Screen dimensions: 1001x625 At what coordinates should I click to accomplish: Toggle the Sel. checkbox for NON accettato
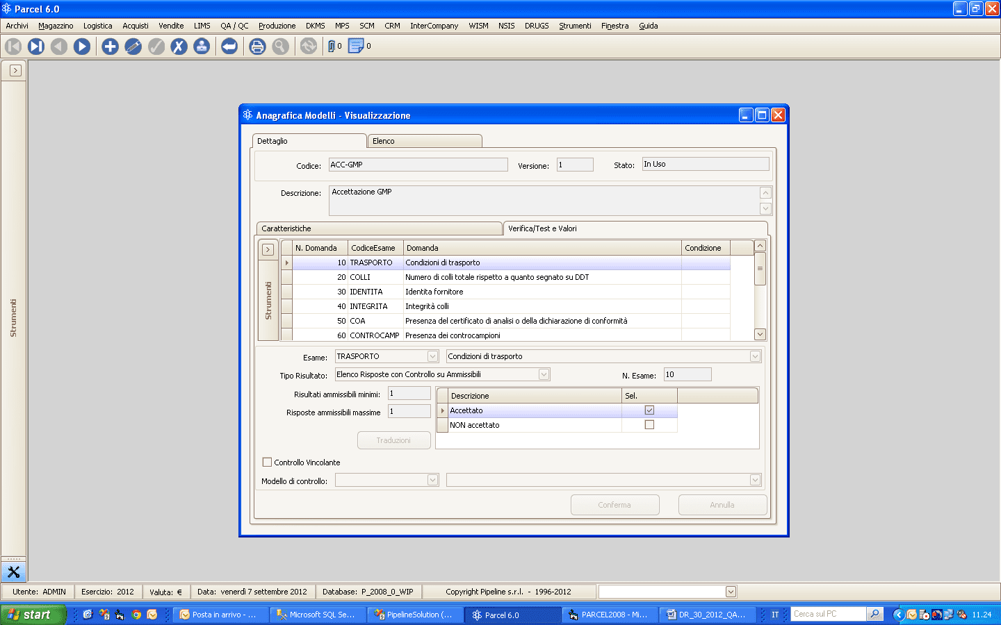pyautogui.click(x=649, y=424)
